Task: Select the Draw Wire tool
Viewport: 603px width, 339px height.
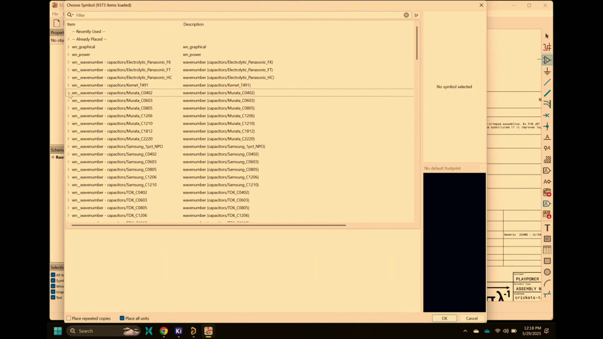Action: (x=547, y=83)
